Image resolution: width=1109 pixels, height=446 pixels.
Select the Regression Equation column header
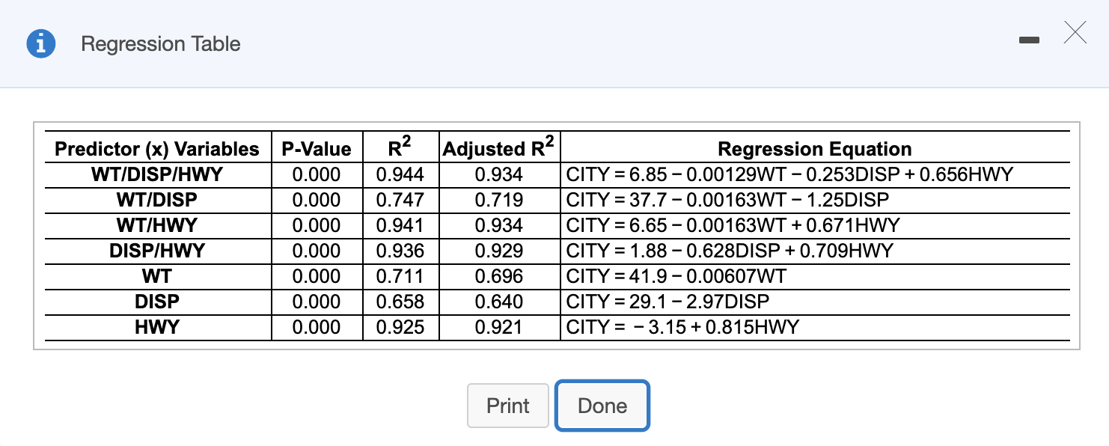click(815, 149)
